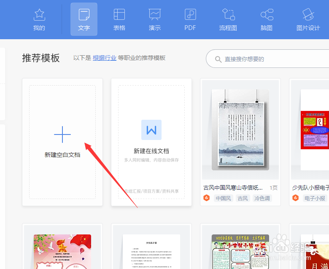
Task: Open the 古风中国风寒山寺信纸 template thumbnail
Action: click(240, 130)
